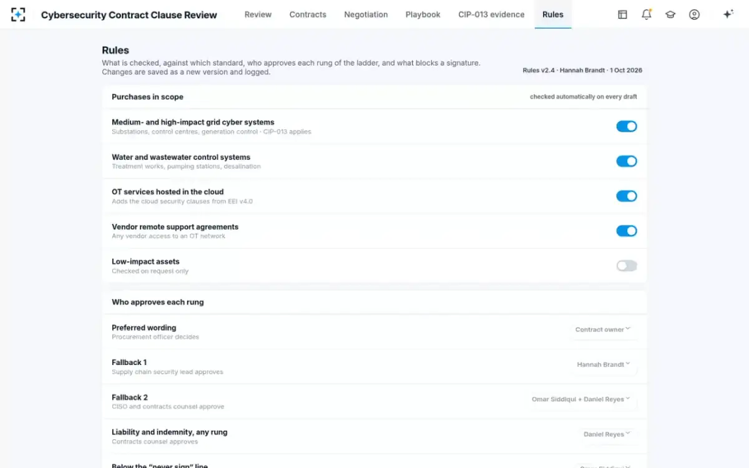Screen dimensions: 749x468
Task: Switch to the Review tab
Action: (x=258, y=14)
